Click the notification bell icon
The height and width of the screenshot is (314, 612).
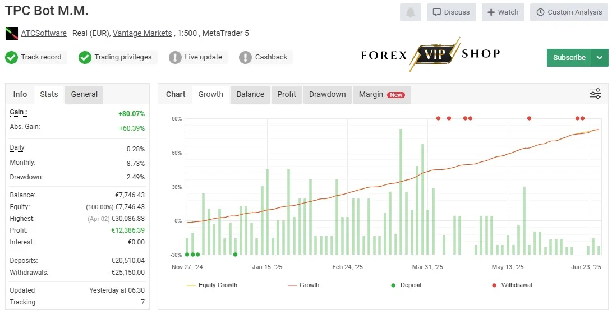tap(410, 12)
